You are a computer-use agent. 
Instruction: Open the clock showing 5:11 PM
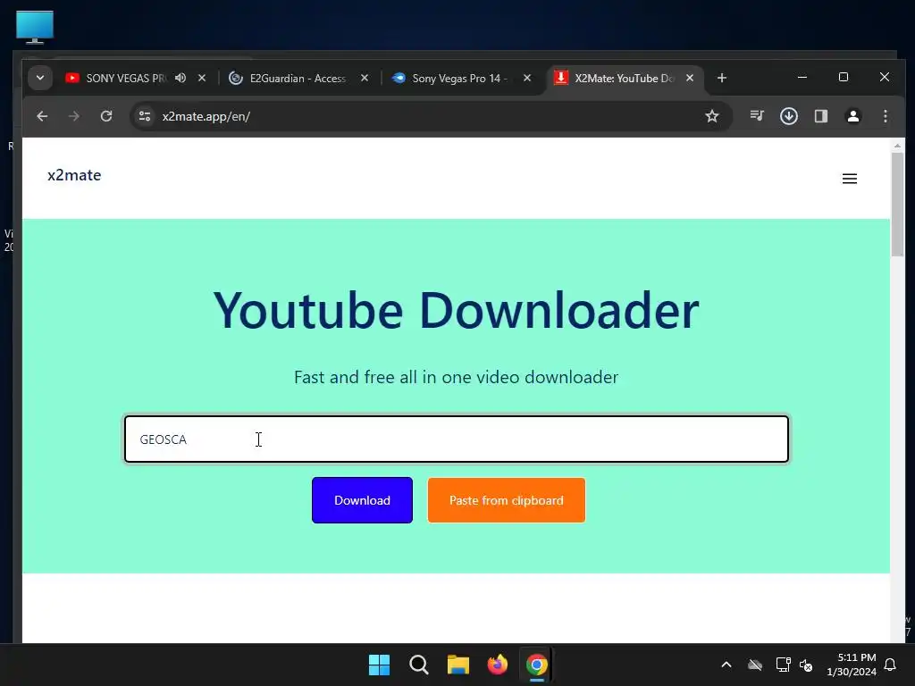point(852,665)
